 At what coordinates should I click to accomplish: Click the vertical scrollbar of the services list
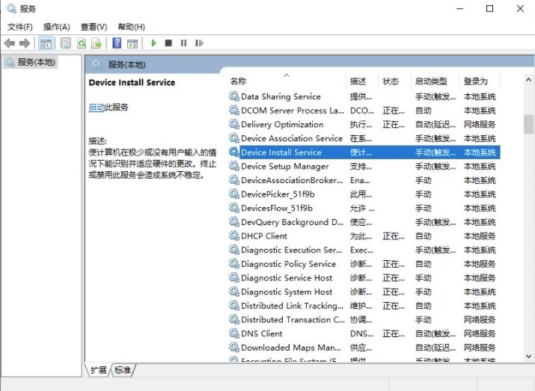click(x=528, y=224)
